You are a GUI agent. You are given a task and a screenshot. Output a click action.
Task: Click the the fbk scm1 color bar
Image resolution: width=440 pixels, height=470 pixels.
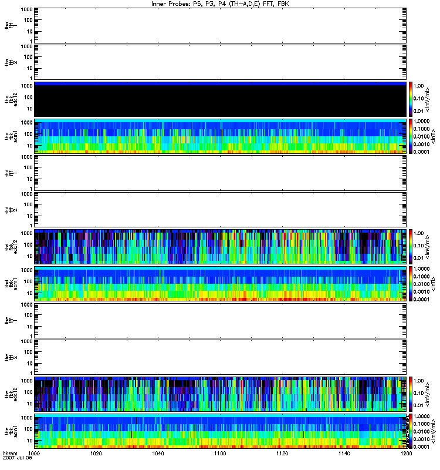pos(411,431)
